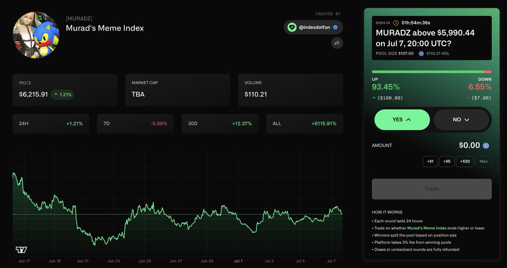
Task: Click the green up arrow next to ($100.00)
Action: [x=373, y=98]
